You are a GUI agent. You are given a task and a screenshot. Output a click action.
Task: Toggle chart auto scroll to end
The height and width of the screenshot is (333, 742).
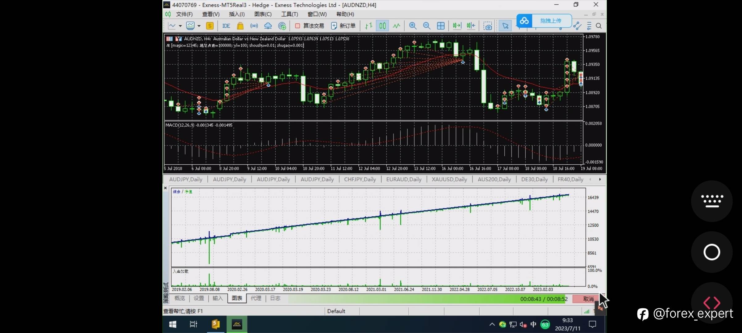(457, 26)
